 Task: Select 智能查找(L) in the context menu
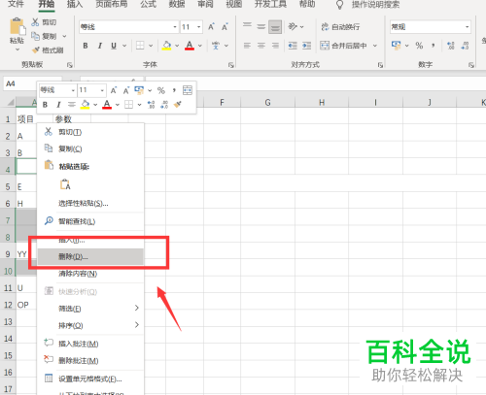[90, 221]
